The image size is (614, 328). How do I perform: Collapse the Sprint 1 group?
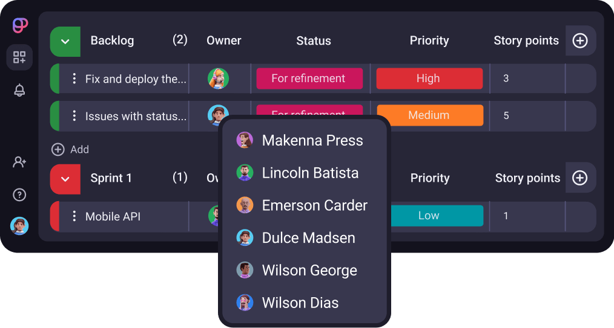pyautogui.click(x=65, y=179)
